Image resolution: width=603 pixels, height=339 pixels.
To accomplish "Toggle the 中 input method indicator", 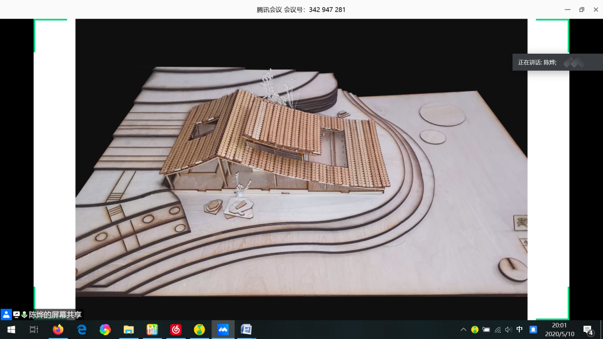I will [x=519, y=330].
